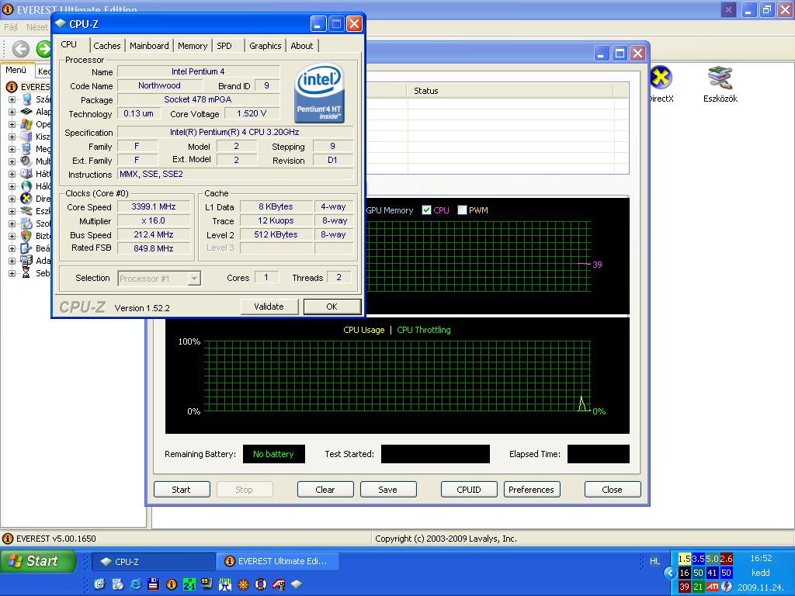795x596 pixels.
Task: Click the Internet Explorer quick launch icon
Action: tap(135, 584)
